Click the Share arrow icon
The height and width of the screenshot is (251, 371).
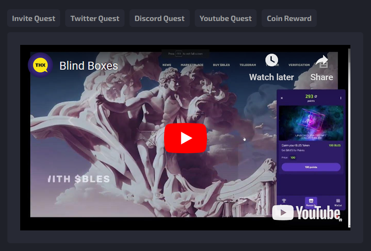(x=322, y=61)
